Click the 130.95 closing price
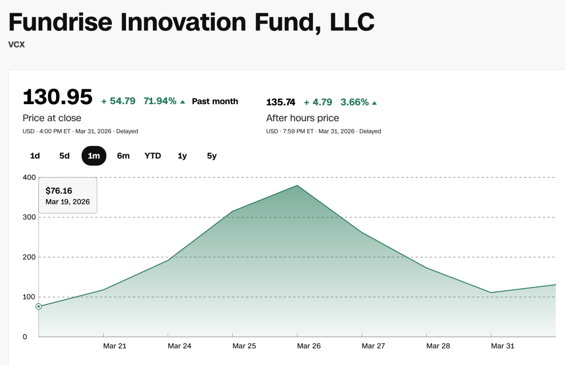Viewport: 565px width, 366px height. 58,97
